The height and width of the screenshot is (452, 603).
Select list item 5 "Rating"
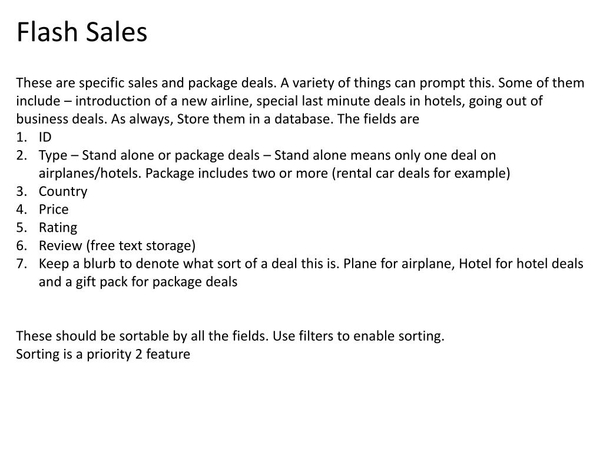pos(58,227)
